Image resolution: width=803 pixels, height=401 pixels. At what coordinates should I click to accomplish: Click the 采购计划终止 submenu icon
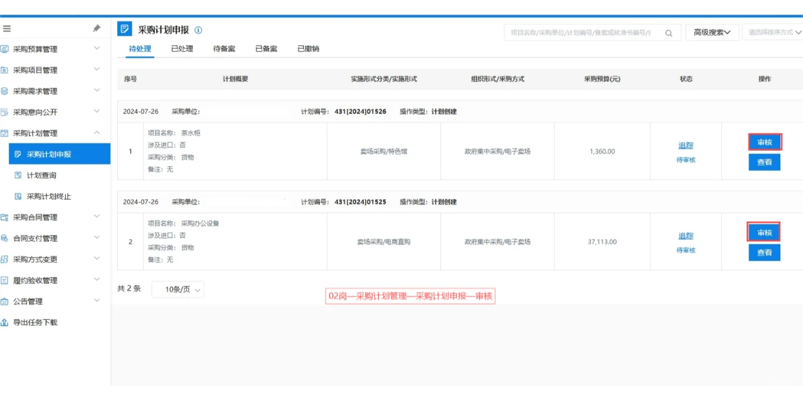pos(18,196)
